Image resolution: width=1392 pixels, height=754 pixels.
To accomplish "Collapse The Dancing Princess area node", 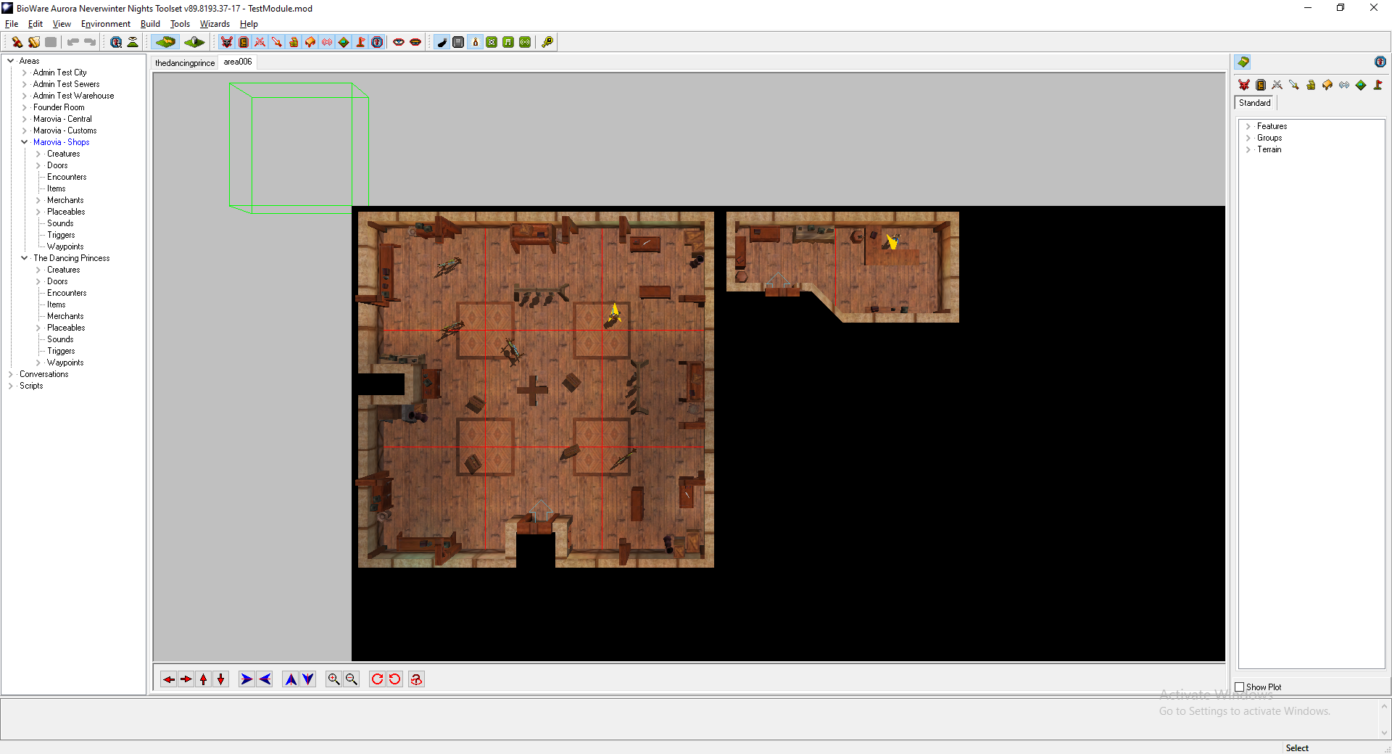I will (x=25, y=258).
